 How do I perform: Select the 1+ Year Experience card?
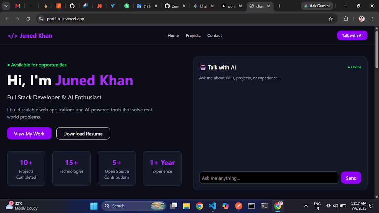(162, 169)
